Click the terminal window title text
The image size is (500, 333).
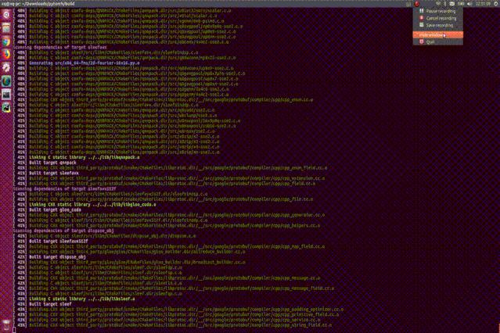[x=38, y=3]
